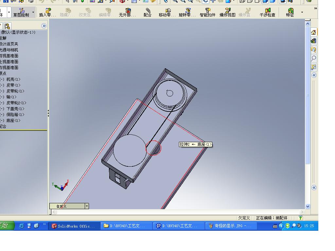This screenshot has width=335, height=251.
Task: Click the vertical scrollbar up arrow
Action: [x=308, y=24]
